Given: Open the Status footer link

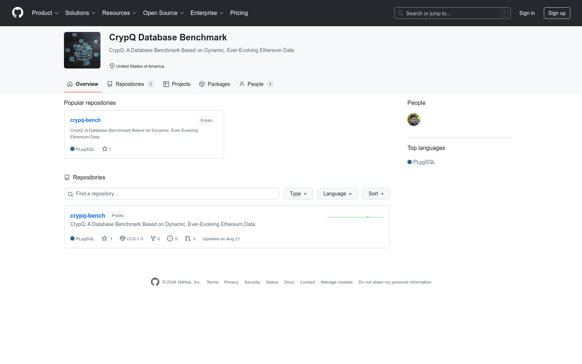Looking at the screenshot, I should coord(272,282).
